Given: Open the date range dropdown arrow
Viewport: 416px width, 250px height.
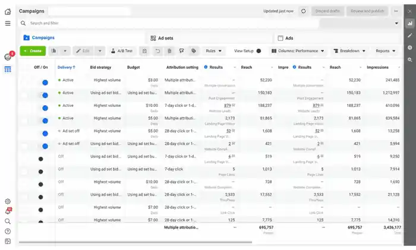Looking at the screenshot, I should click(x=396, y=23).
